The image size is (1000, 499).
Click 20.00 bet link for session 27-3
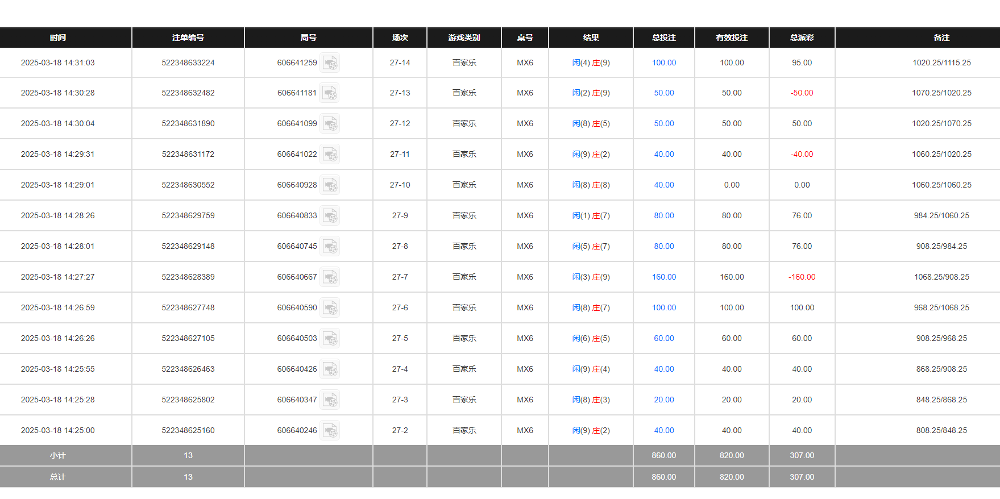pos(663,400)
